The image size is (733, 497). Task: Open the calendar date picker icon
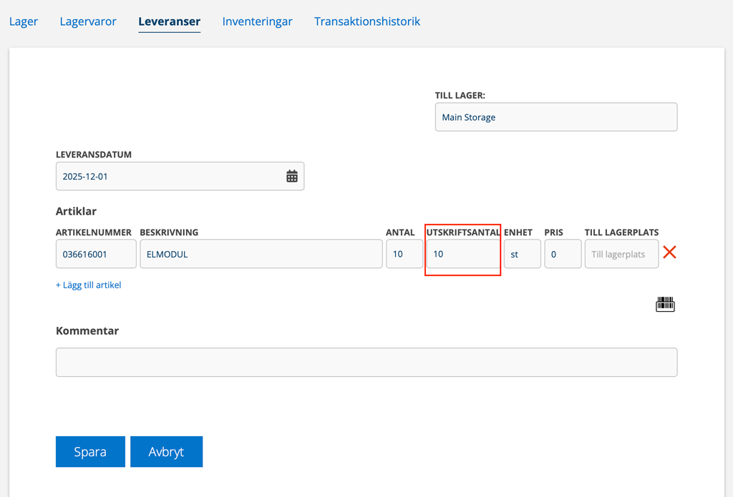click(292, 176)
